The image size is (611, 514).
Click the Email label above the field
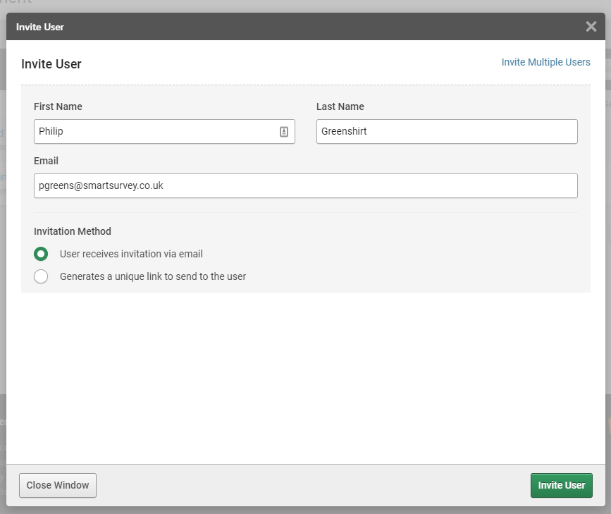click(x=46, y=161)
